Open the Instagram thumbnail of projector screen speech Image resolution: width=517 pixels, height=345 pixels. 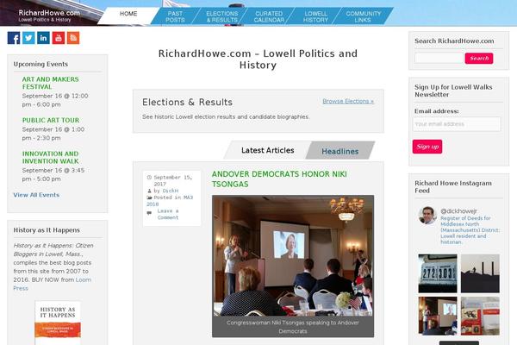coord(438,316)
